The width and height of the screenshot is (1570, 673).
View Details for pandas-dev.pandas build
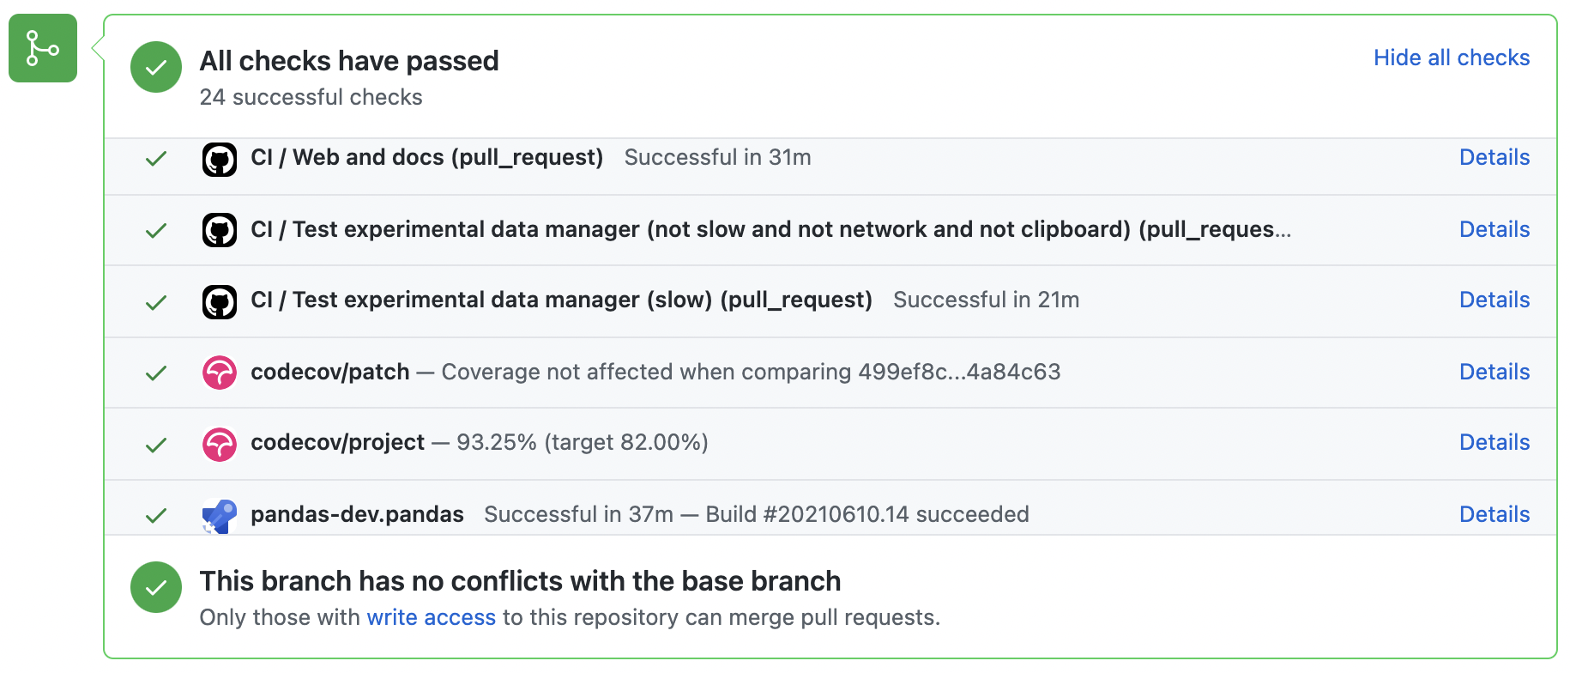click(x=1495, y=514)
